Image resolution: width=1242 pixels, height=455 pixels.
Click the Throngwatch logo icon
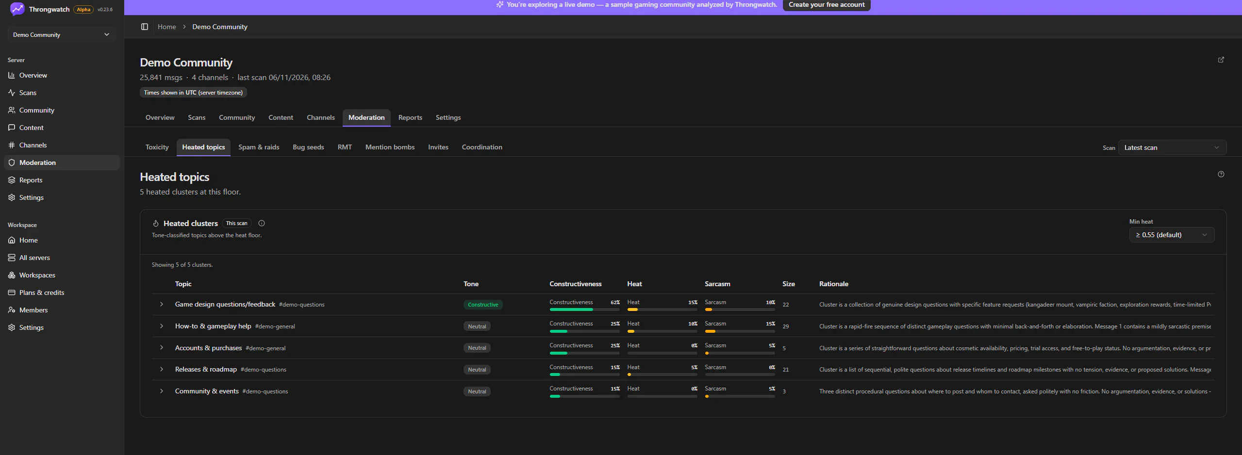(17, 9)
